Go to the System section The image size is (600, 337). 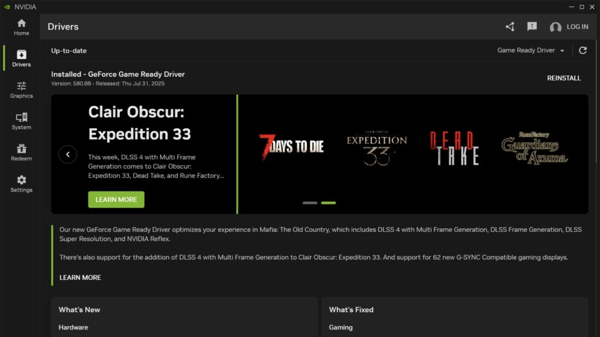coord(21,121)
